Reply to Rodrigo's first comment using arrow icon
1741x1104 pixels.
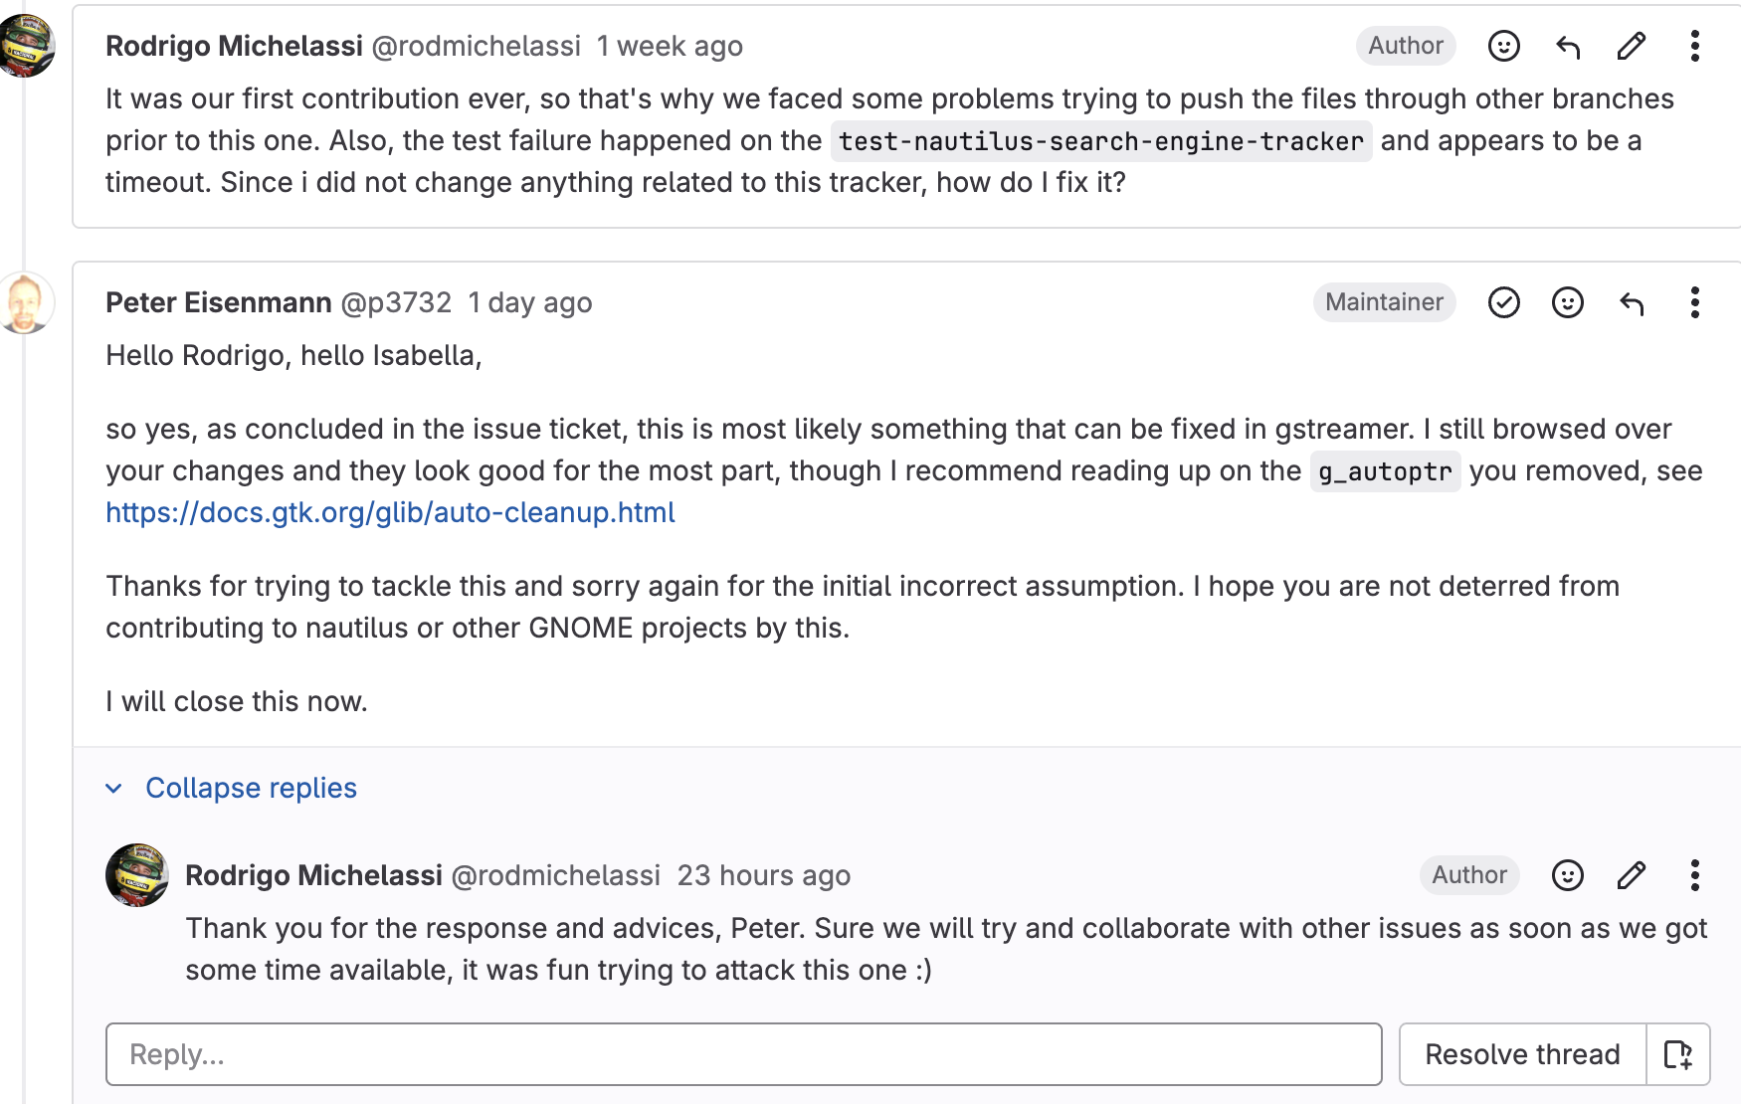point(1568,46)
